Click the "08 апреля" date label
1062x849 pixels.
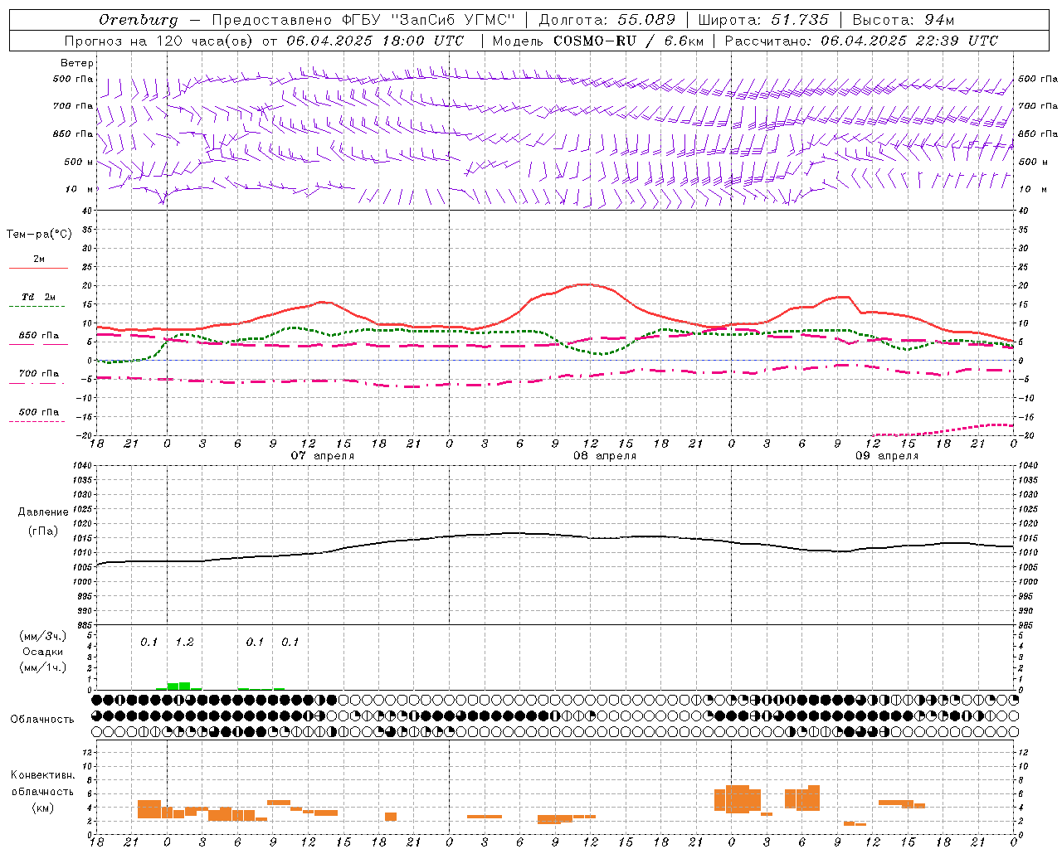coord(605,456)
